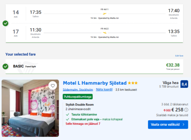Click the Puhkusepakkumisega green badge

tap(78, 97)
